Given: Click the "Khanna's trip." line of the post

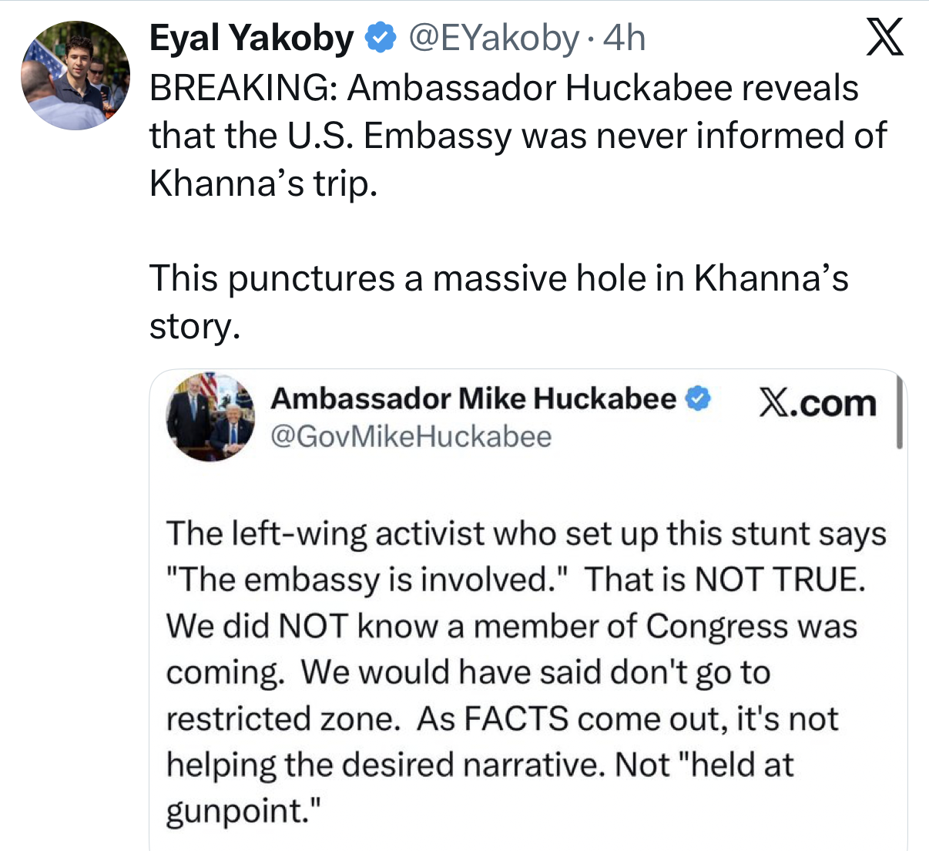Looking at the screenshot, I should (x=263, y=183).
